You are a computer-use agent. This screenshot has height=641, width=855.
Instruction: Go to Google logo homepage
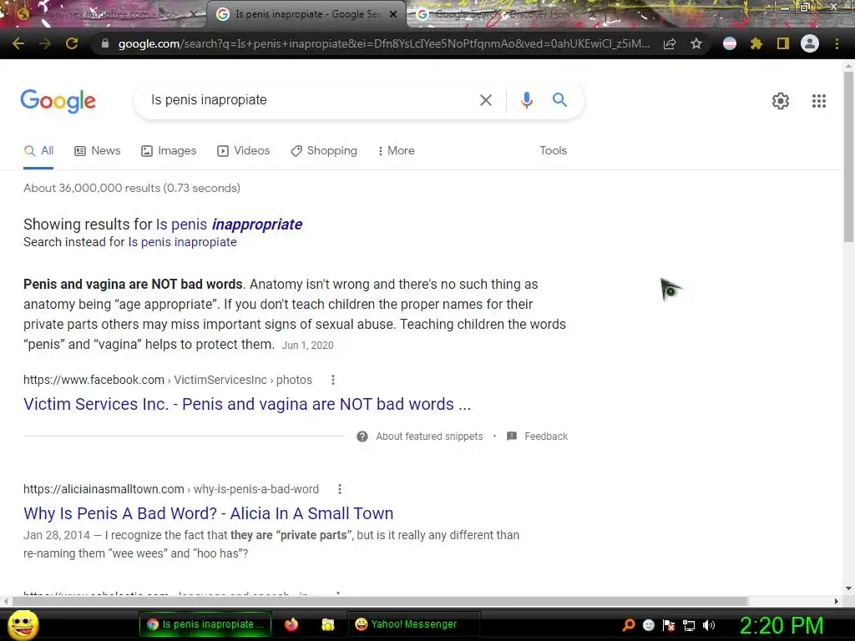click(58, 101)
